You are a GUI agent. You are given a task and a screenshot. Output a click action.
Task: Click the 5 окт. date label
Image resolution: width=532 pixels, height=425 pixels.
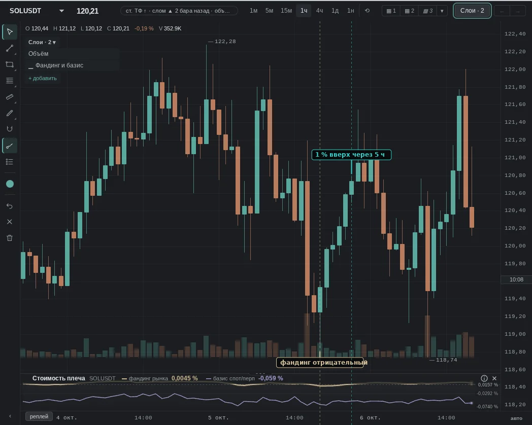click(x=218, y=418)
